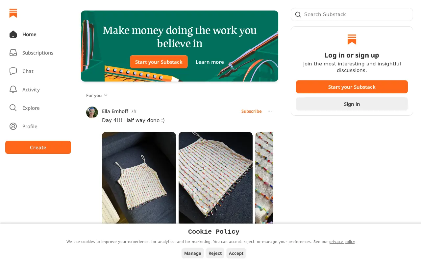Viewport: 421px width, 263px height.
Task: Click the Substack logo in the sidebar
Action: 13,13
